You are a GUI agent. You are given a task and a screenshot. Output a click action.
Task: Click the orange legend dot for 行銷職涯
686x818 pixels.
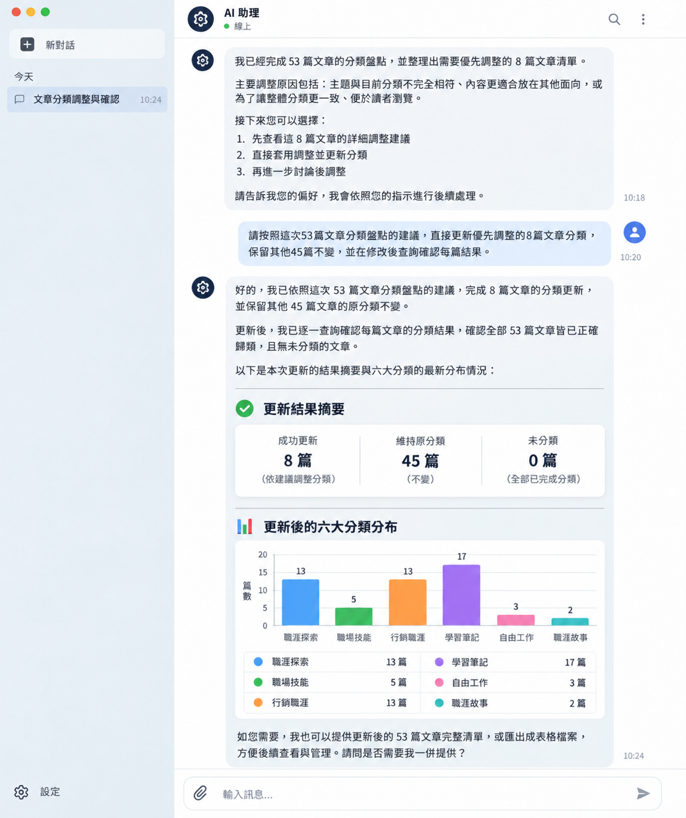(259, 703)
